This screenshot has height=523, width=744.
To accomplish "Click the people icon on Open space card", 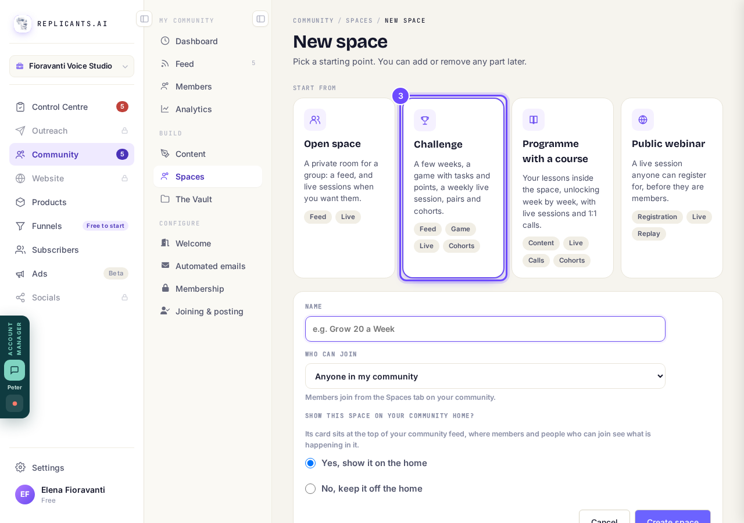I will pos(315,120).
